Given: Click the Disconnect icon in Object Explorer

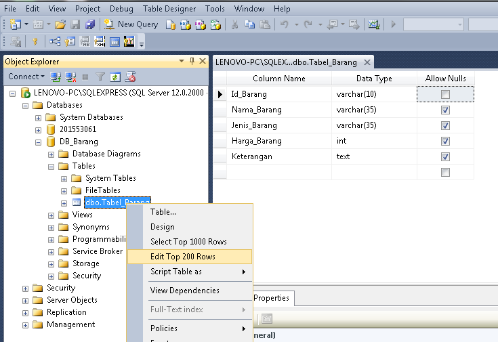Looking at the screenshot, I should point(70,77).
